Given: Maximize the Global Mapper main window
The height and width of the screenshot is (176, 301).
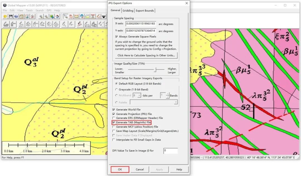Looking at the screenshot, I should tap(285, 5).
